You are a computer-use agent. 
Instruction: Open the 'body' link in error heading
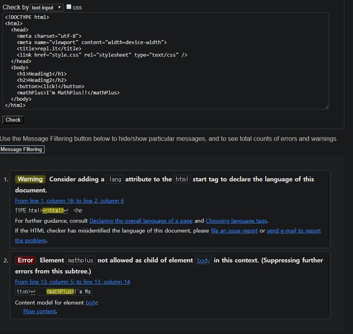pyautogui.click(x=203, y=260)
